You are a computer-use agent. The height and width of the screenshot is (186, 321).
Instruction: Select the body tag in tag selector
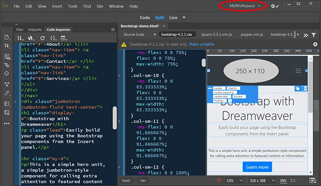coord(126,181)
